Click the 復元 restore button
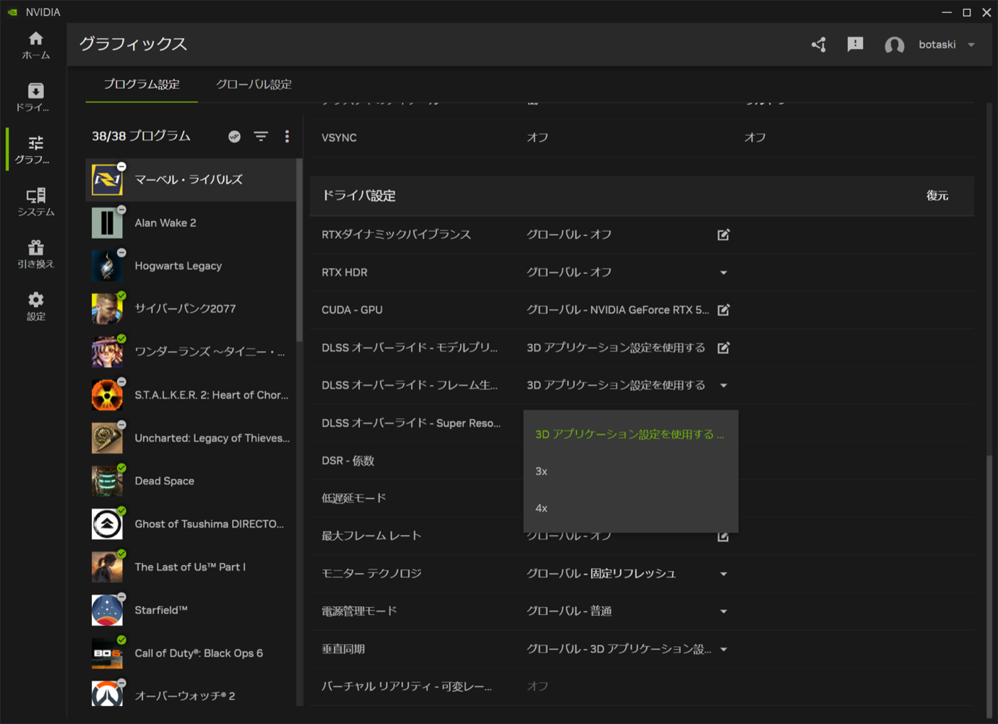Image resolution: width=998 pixels, height=724 pixels. 937,196
